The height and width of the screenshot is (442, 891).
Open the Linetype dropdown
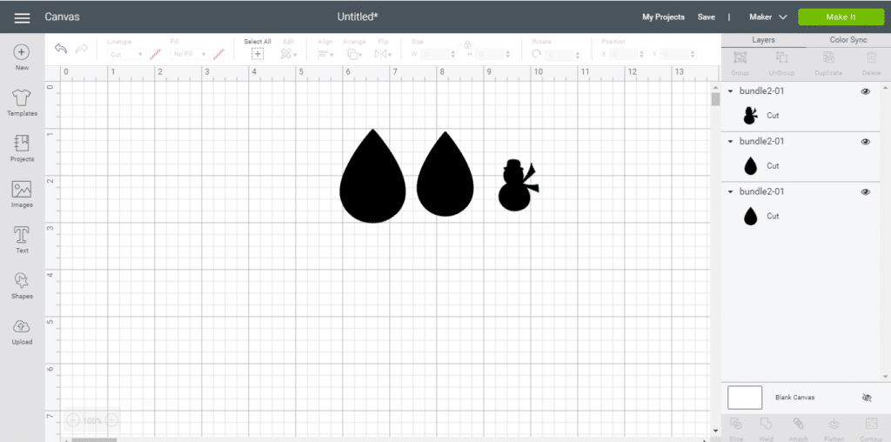coord(126,54)
